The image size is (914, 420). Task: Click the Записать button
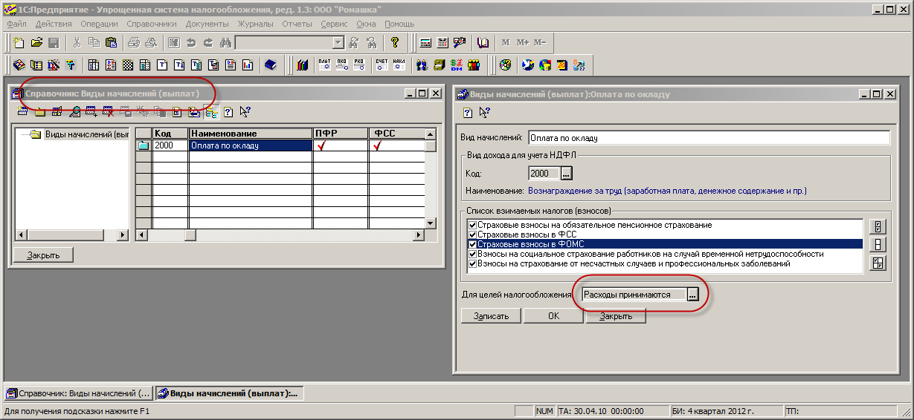point(491,316)
